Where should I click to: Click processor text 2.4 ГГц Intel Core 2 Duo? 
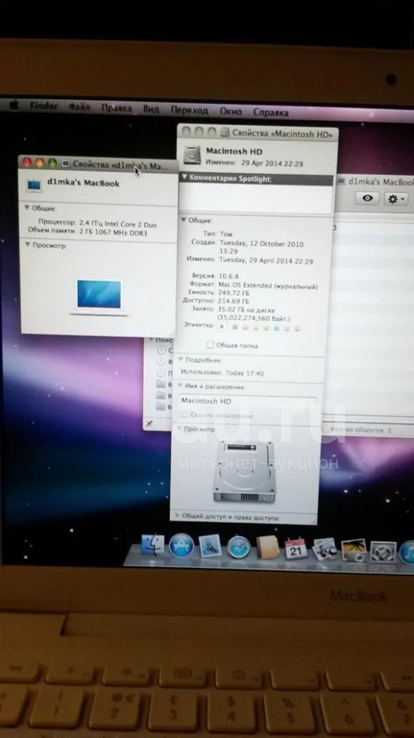(x=117, y=224)
